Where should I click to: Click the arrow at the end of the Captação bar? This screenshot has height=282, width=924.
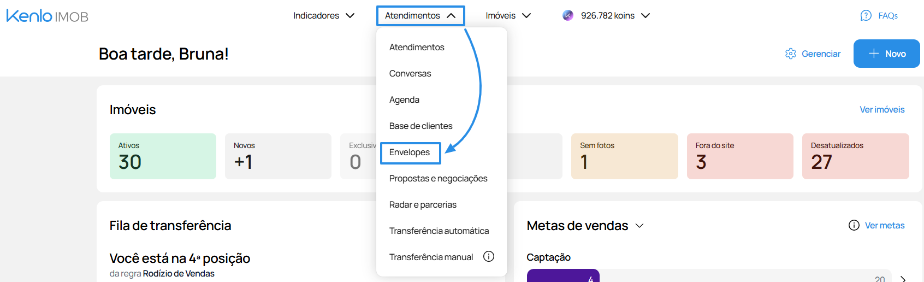pyautogui.click(x=903, y=279)
